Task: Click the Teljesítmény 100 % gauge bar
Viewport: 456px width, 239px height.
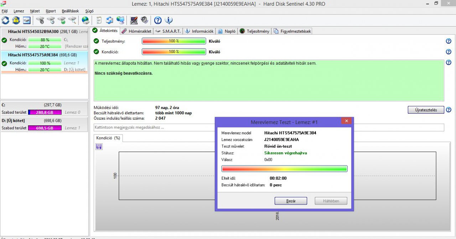Action: [x=174, y=41]
